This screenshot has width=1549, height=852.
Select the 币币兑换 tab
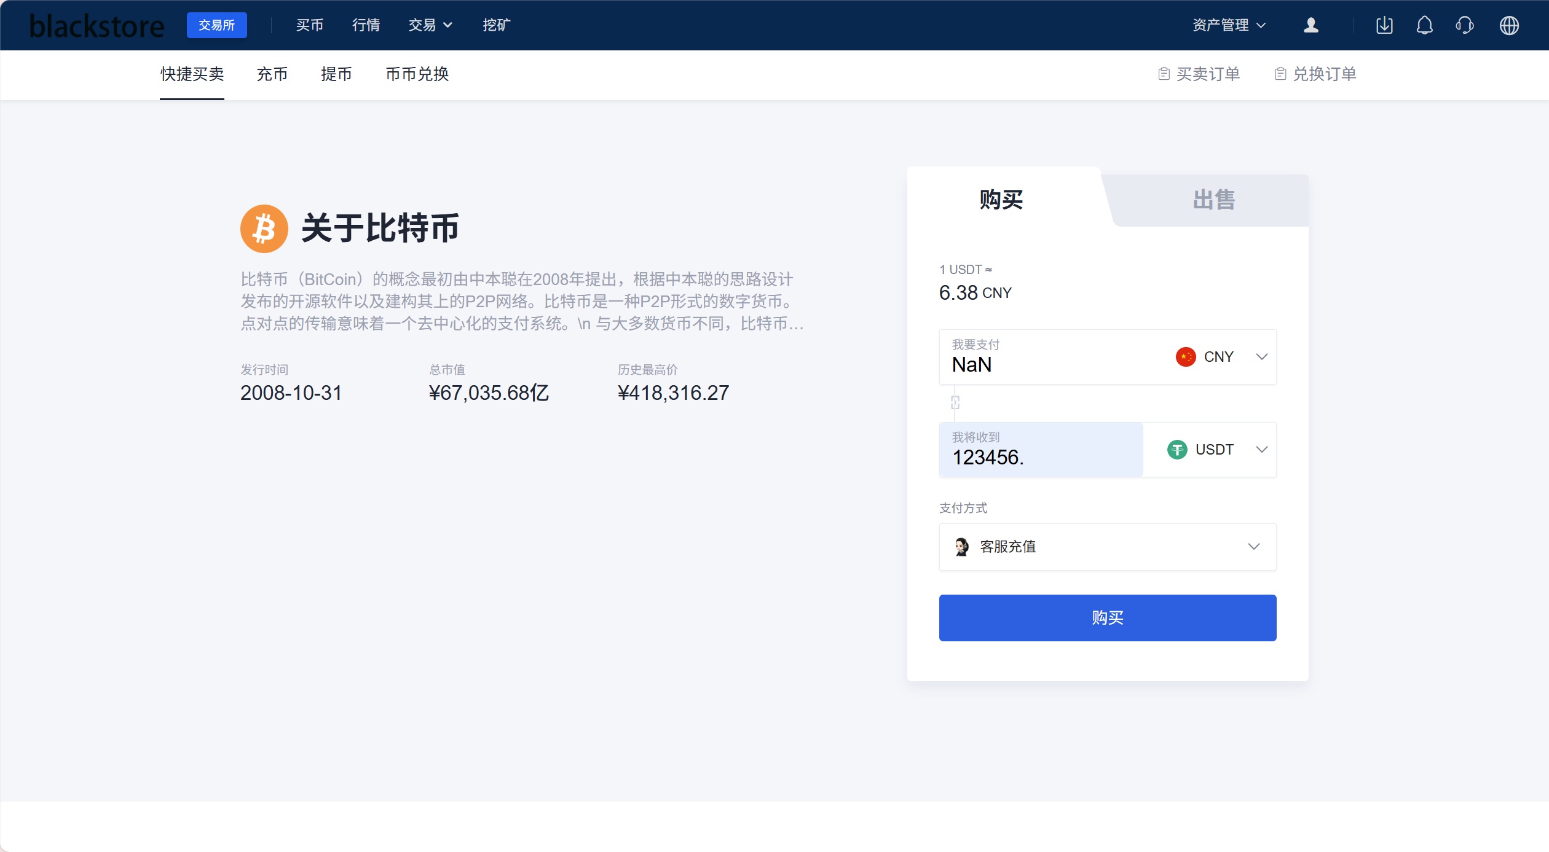pyautogui.click(x=417, y=74)
